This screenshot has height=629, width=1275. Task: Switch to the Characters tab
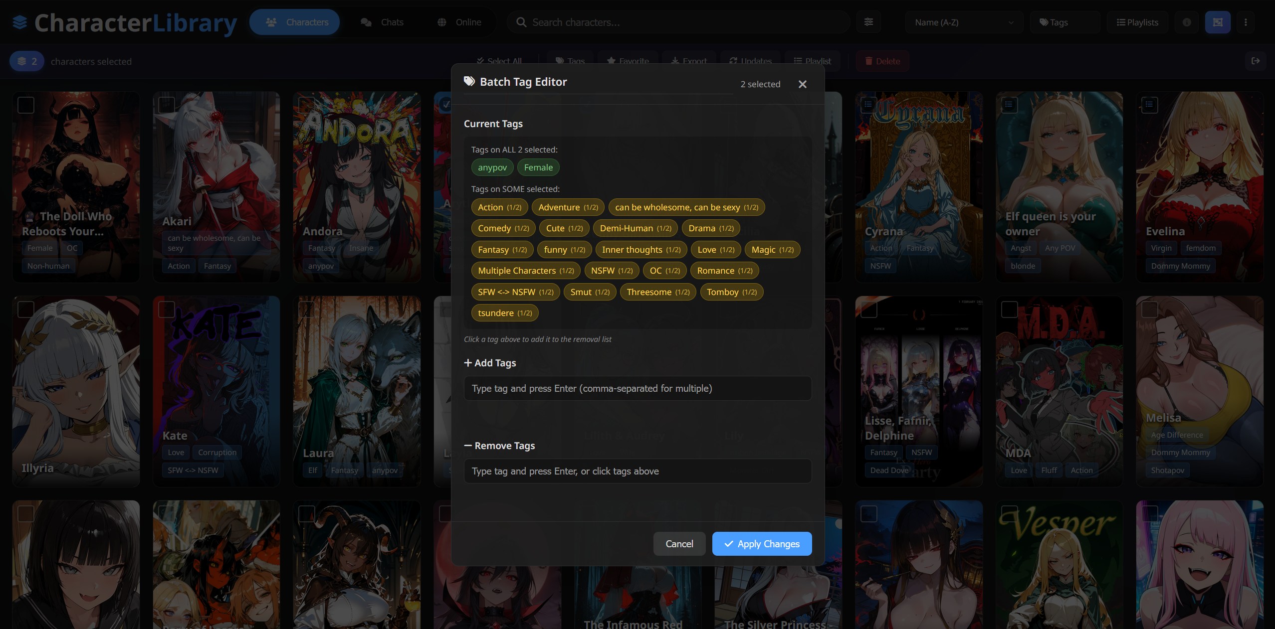click(294, 22)
